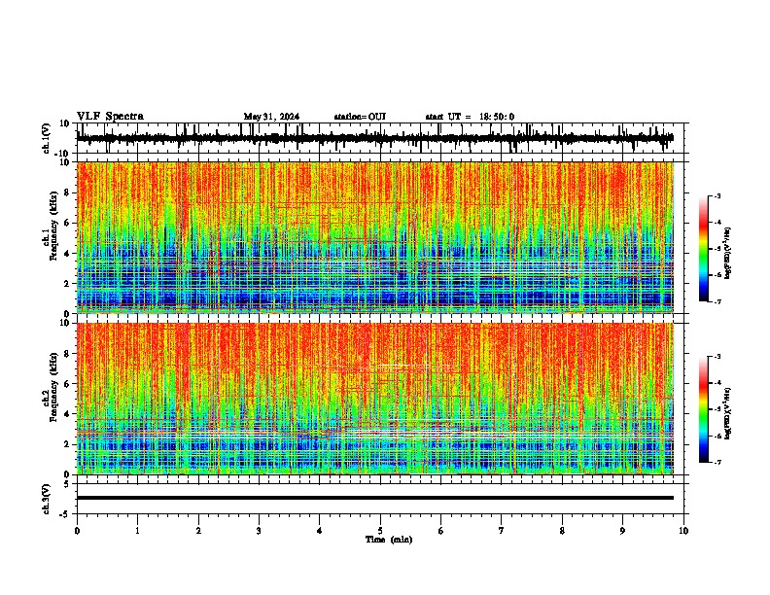
Task: Click the ch.2 frequency axis "6" tick label
Action: point(68,384)
